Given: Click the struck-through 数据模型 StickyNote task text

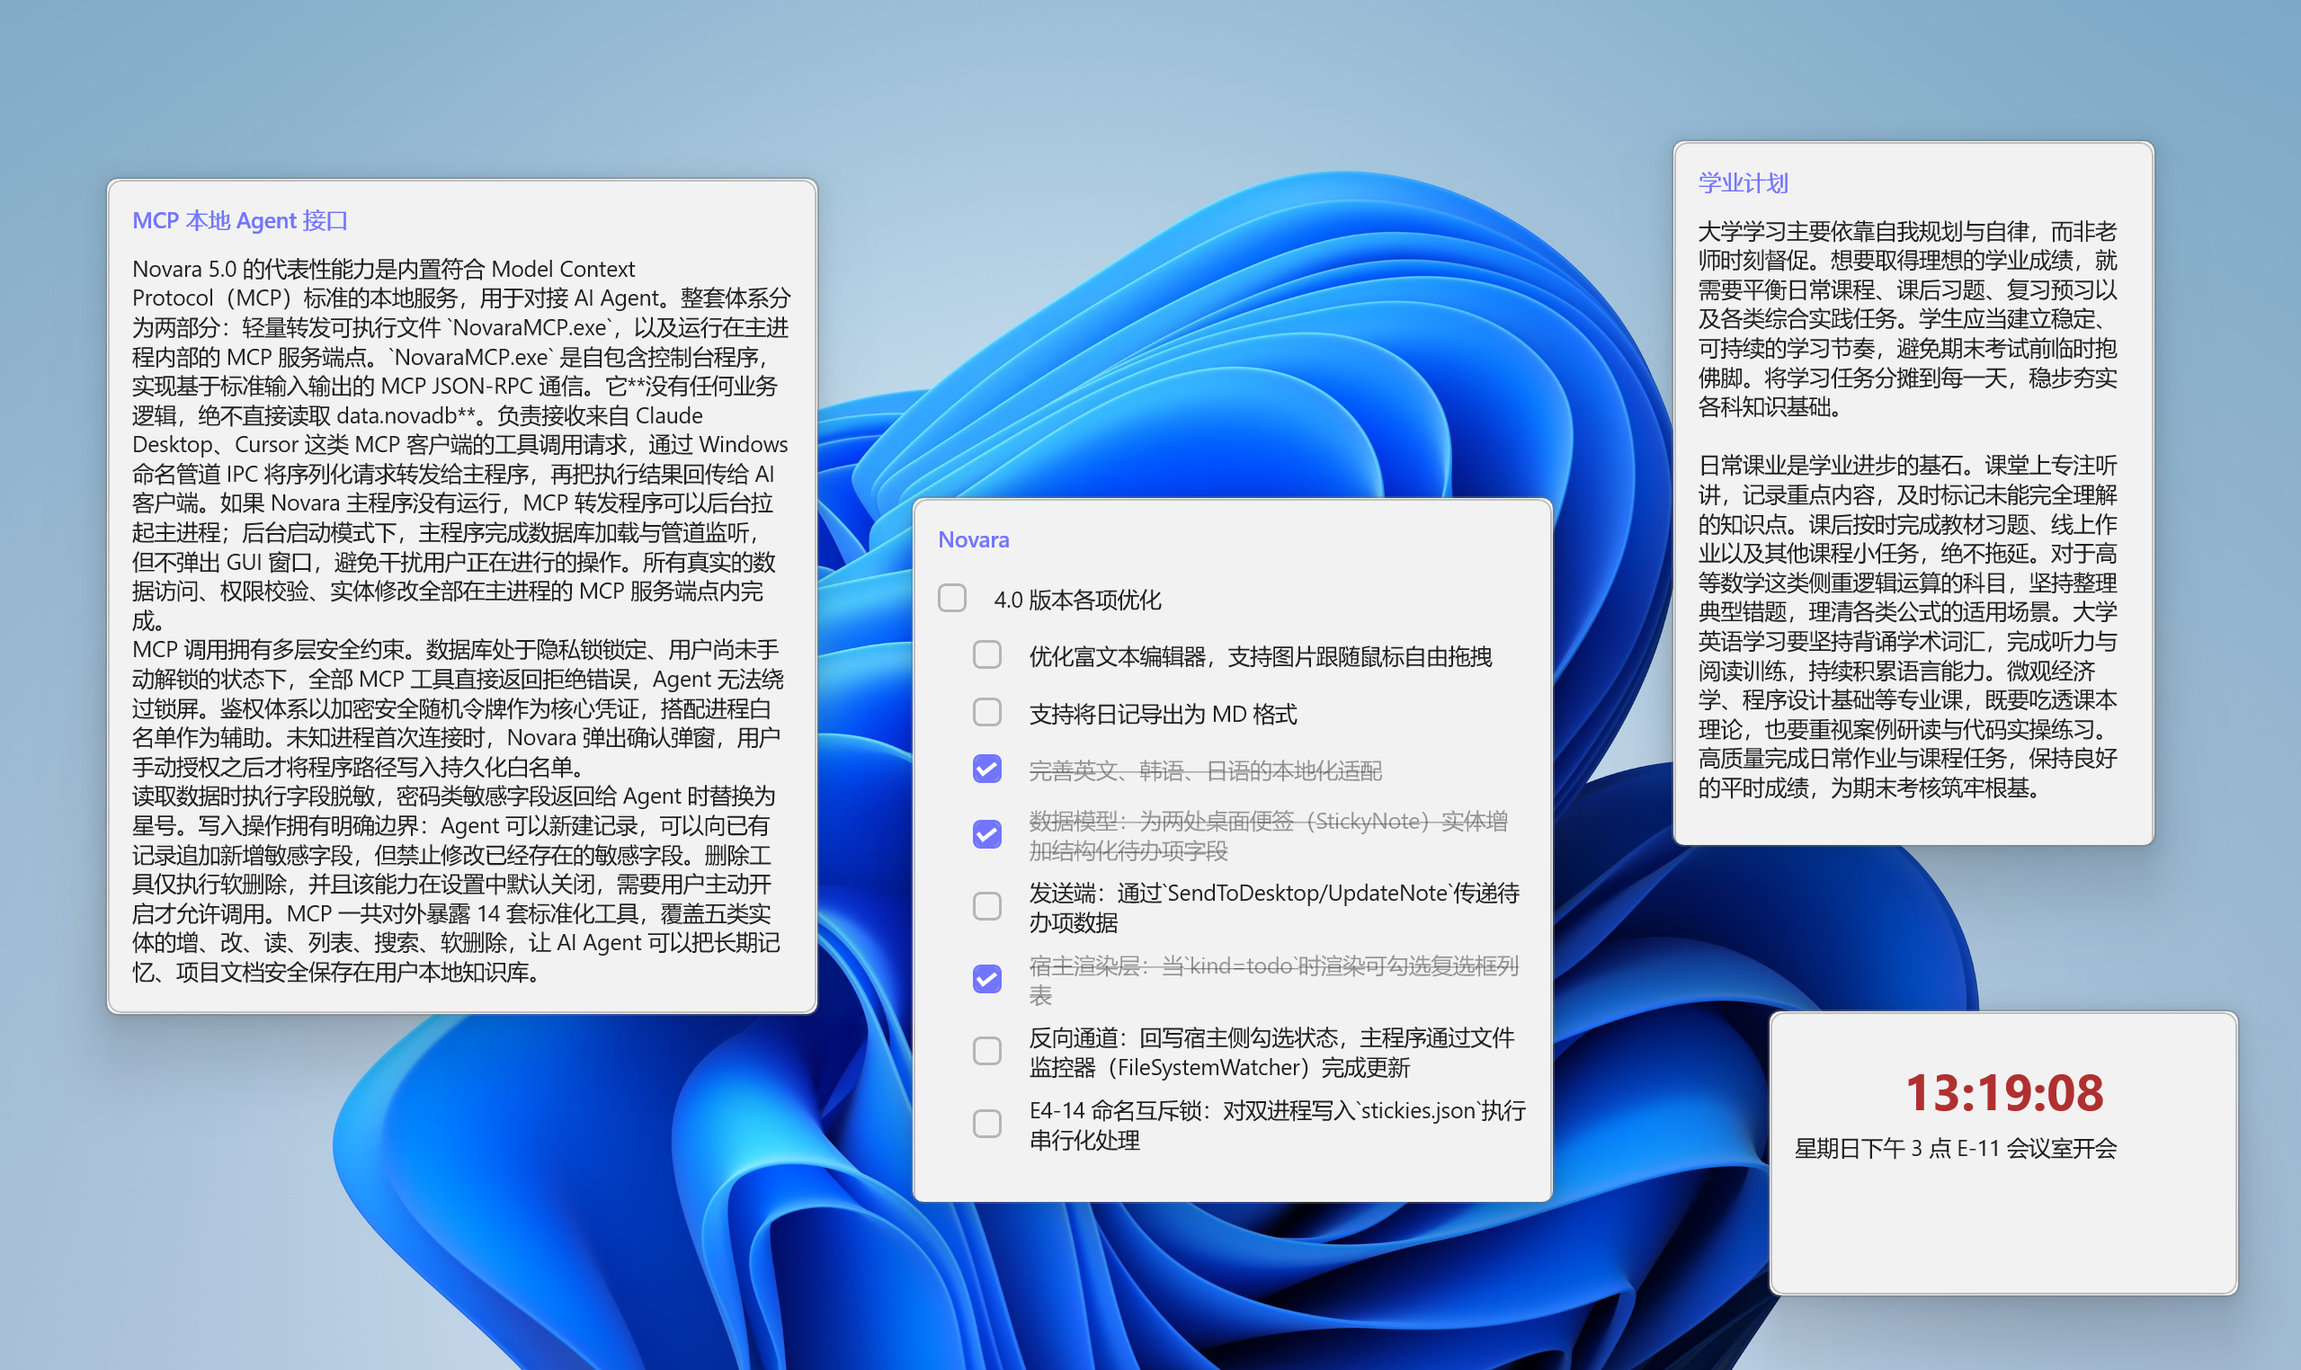Looking at the screenshot, I should tap(1268, 835).
